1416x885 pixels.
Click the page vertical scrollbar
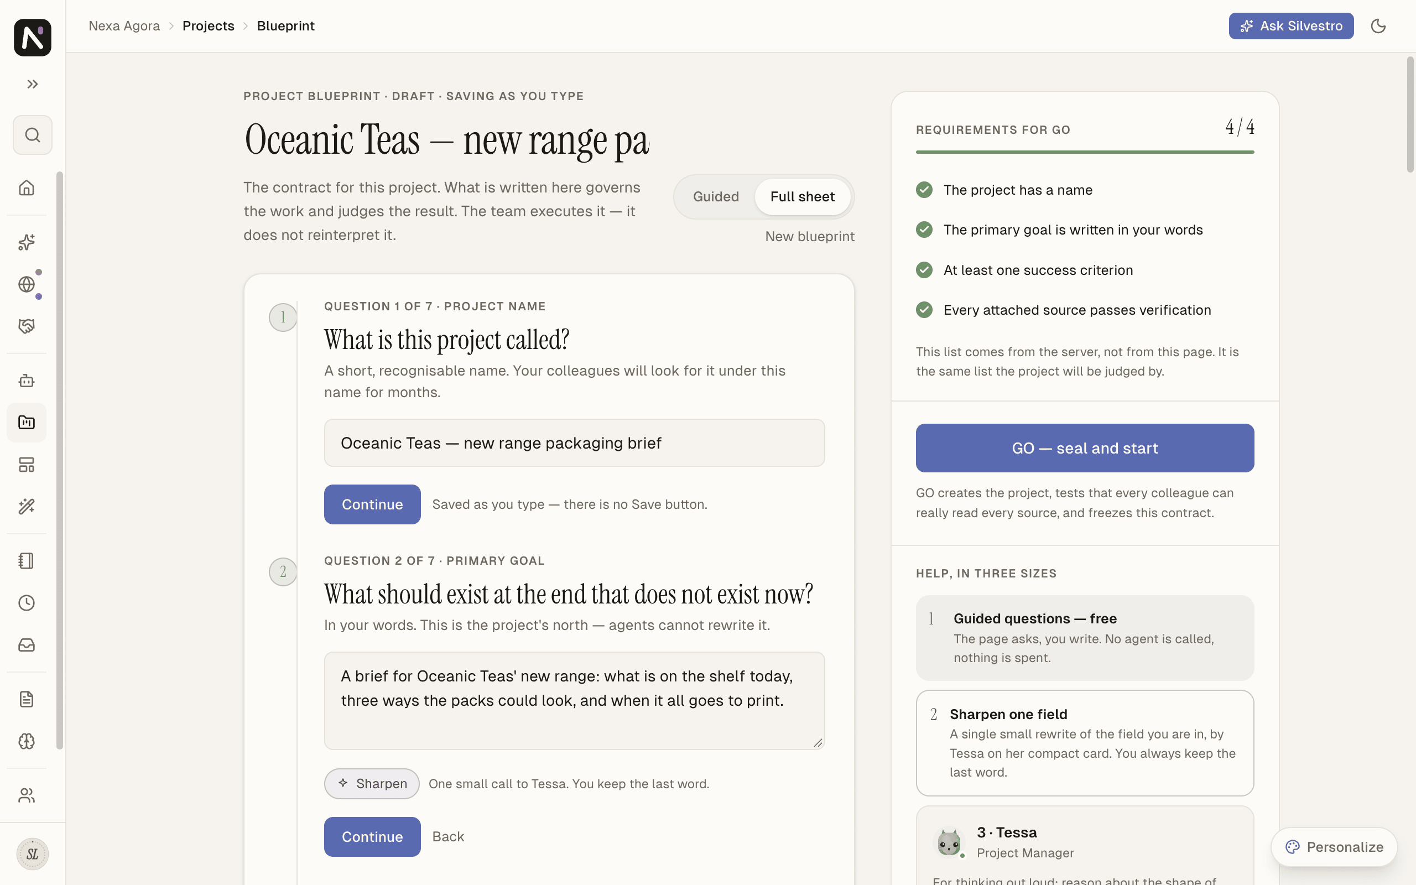tap(1410, 114)
